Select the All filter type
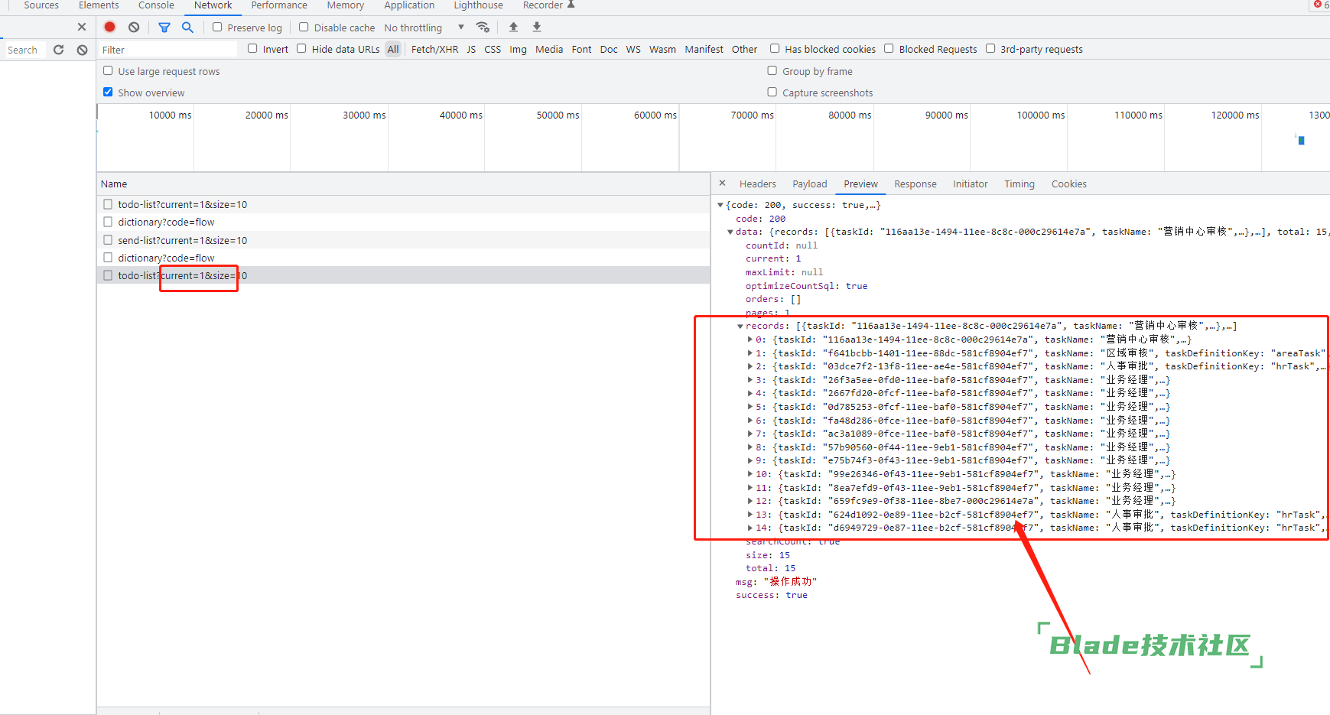This screenshot has height=715, width=1330. (393, 49)
